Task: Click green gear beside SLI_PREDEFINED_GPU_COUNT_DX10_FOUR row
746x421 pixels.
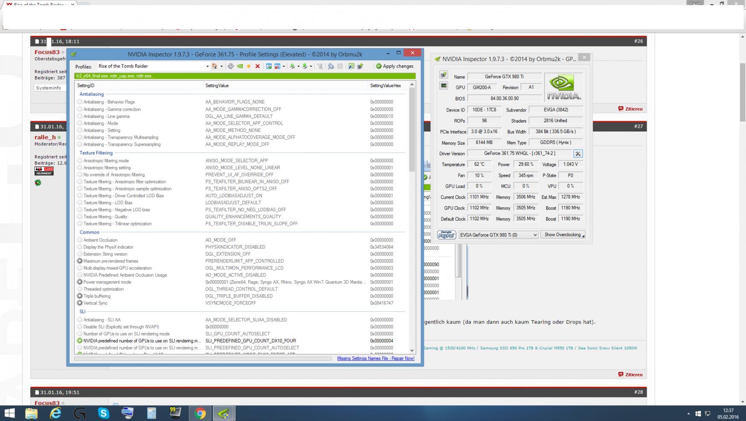Action: [x=79, y=341]
